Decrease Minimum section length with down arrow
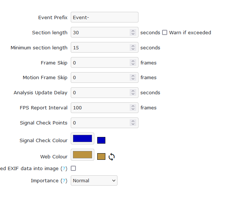The height and width of the screenshot is (197, 235). (133, 49)
